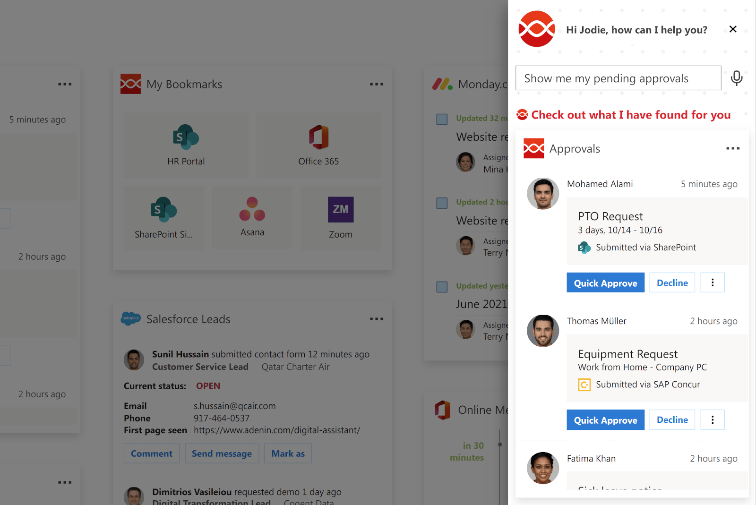Screen dimensions: 756x505
Task: Click the OPEN status label
Action: pyautogui.click(x=208, y=386)
